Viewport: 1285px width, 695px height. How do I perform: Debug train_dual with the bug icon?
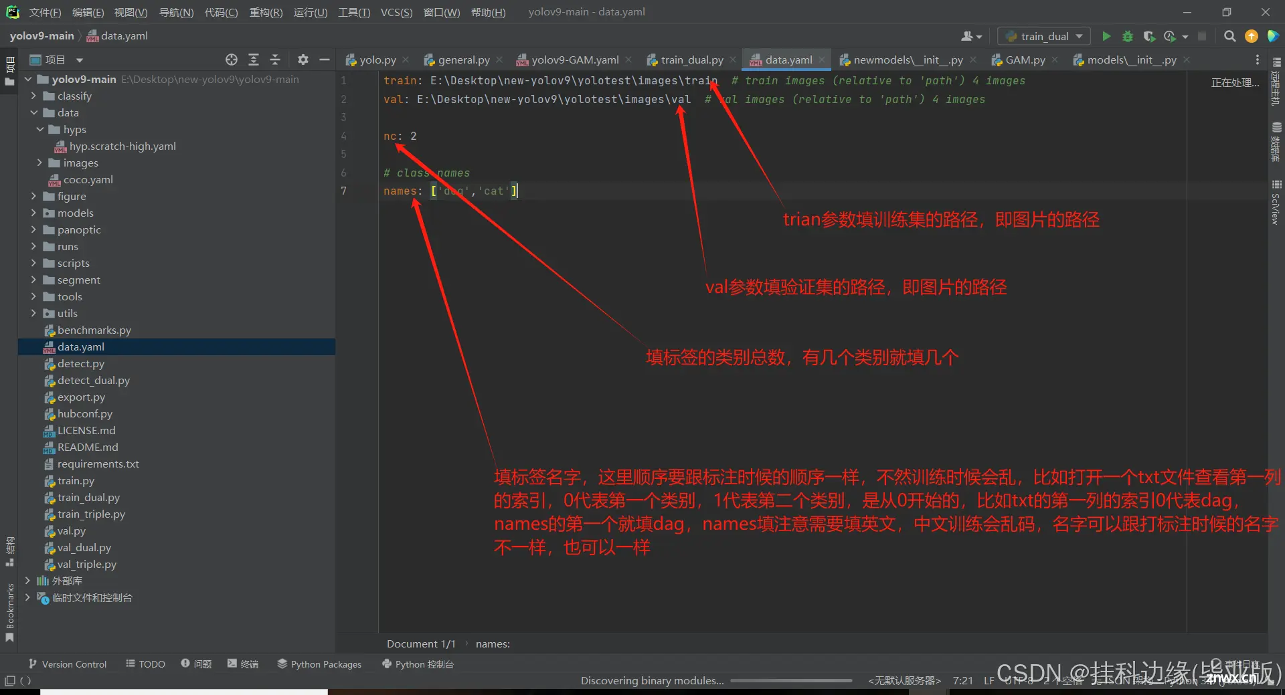click(x=1128, y=36)
